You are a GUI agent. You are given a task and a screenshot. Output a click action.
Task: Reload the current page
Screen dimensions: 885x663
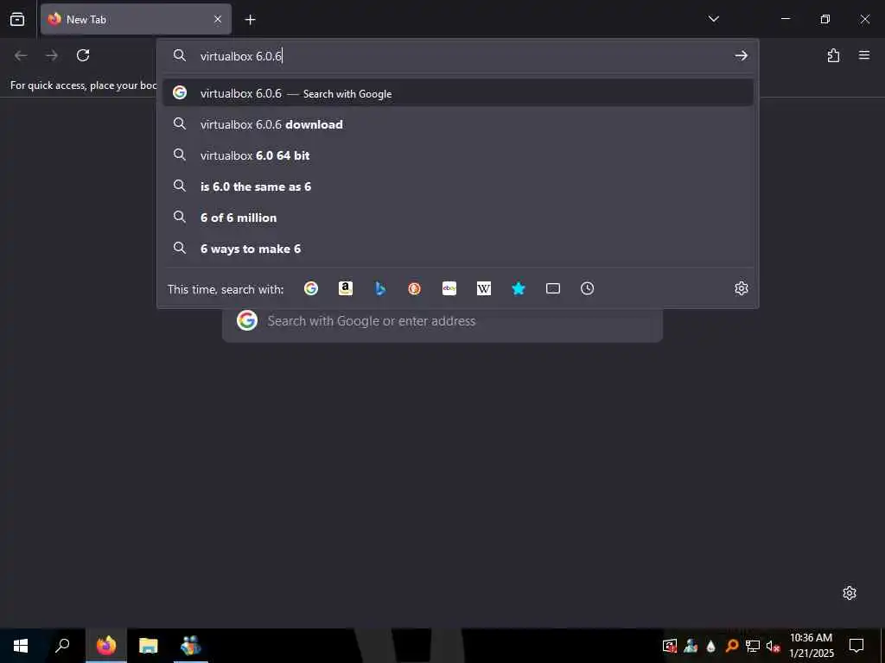click(x=83, y=55)
